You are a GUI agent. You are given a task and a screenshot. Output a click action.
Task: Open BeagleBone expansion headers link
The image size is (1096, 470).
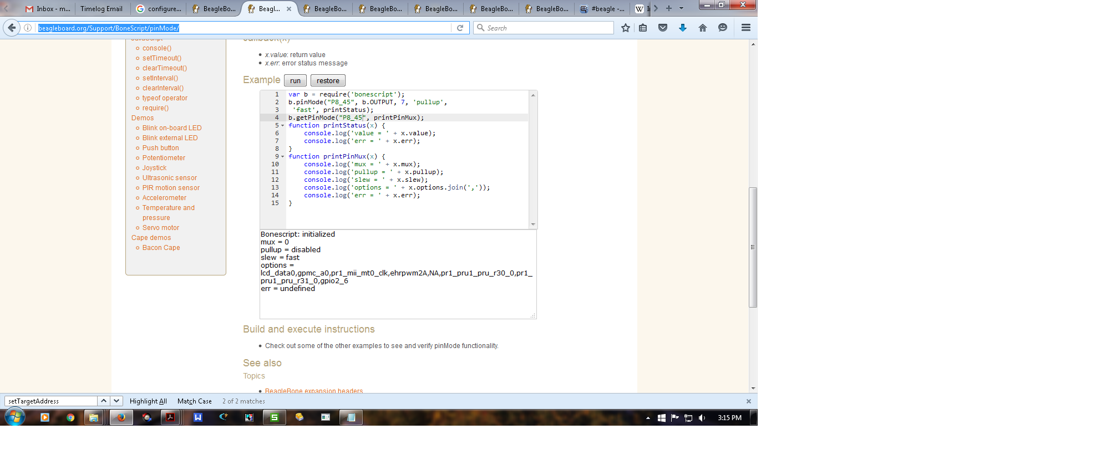[314, 391]
